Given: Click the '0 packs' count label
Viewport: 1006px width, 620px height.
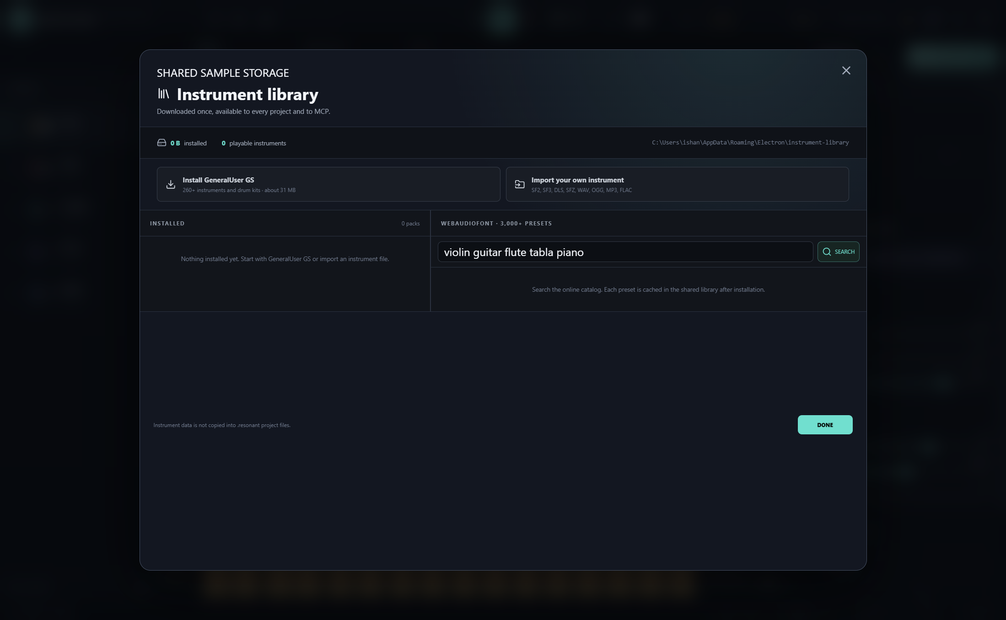Looking at the screenshot, I should coord(410,224).
